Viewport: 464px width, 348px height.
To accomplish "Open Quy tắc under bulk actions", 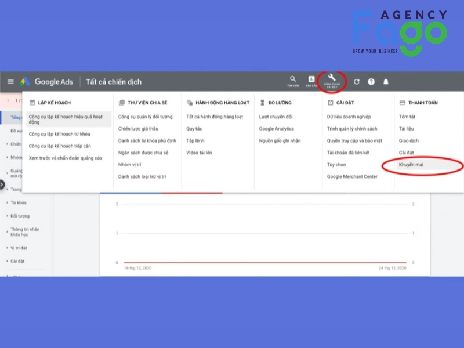I will 194,129.
